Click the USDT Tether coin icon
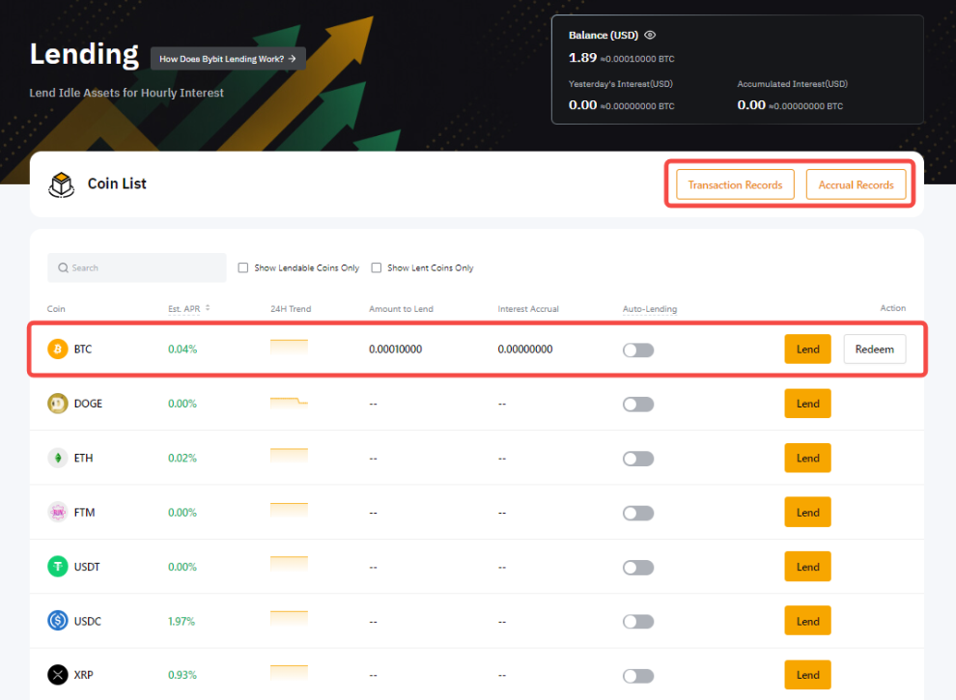 [x=58, y=567]
